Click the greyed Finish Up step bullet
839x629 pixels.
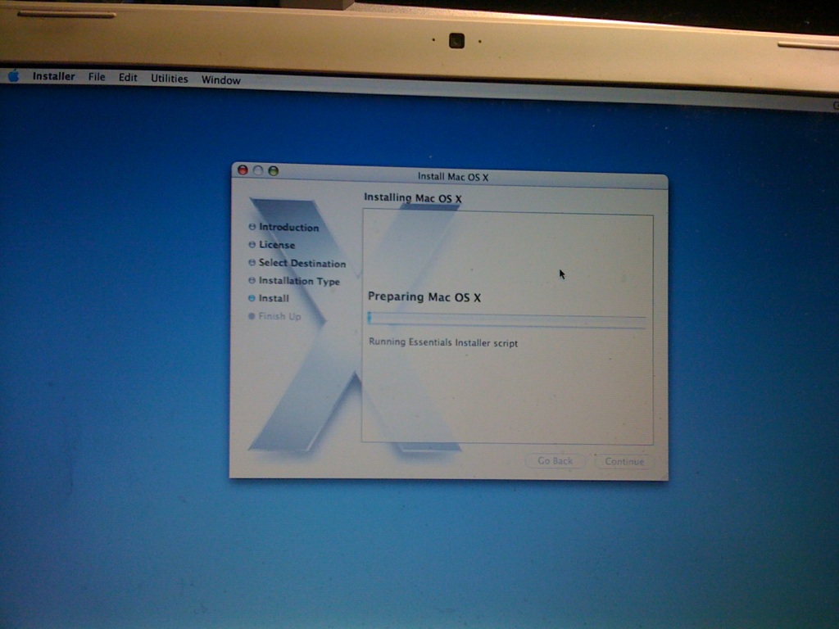(x=252, y=316)
